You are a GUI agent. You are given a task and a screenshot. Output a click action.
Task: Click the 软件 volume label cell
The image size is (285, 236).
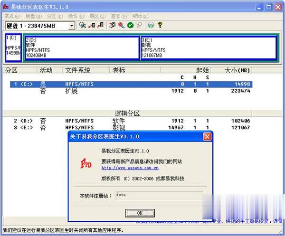click(x=119, y=121)
